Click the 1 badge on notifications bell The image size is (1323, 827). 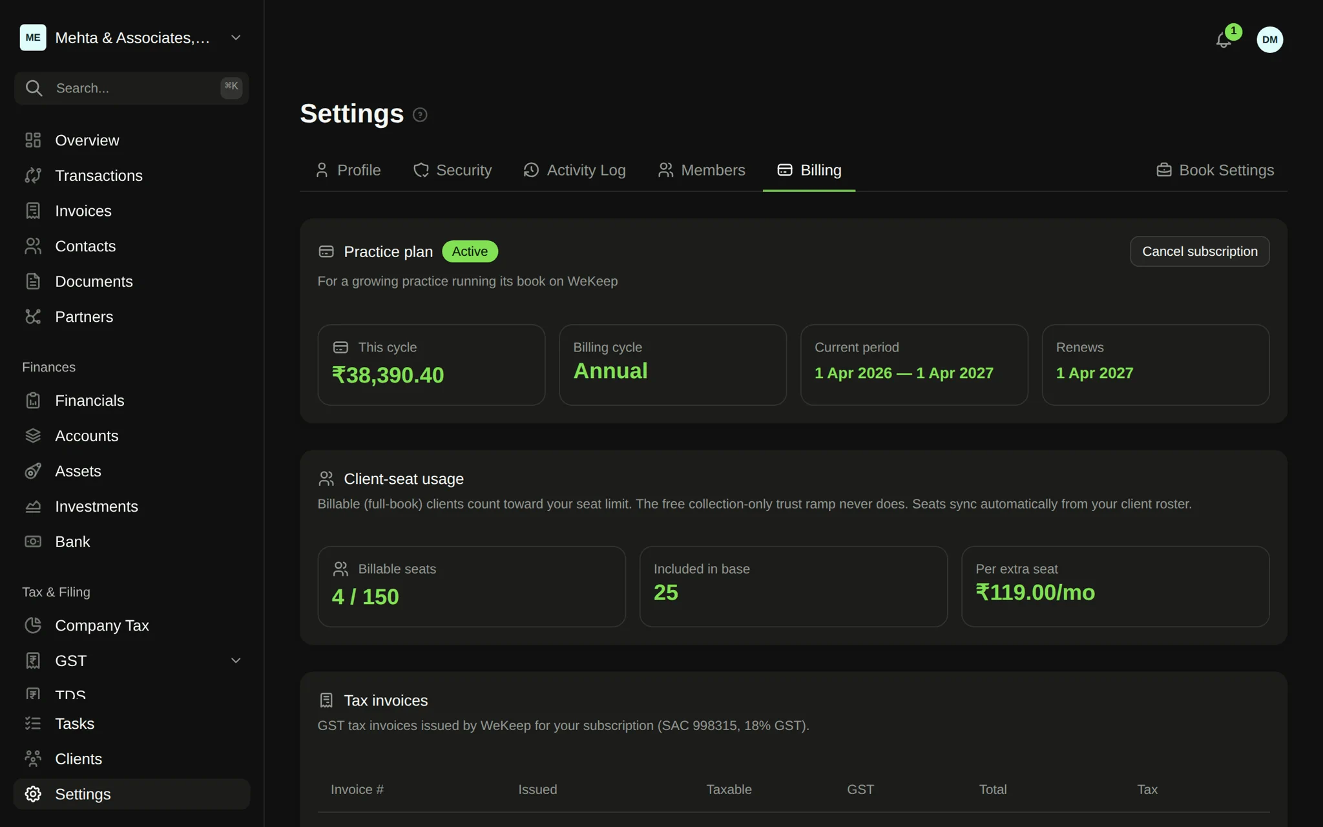1233,31
